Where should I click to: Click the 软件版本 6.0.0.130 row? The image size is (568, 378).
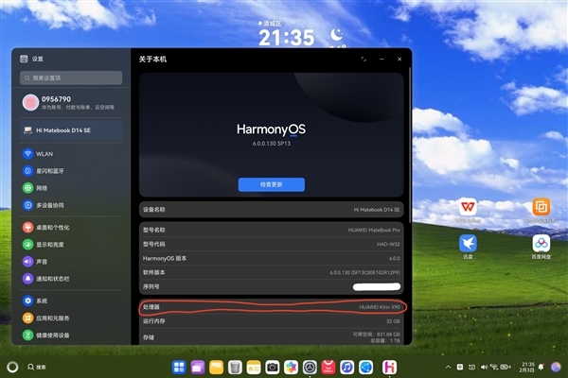tap(272, 272)
